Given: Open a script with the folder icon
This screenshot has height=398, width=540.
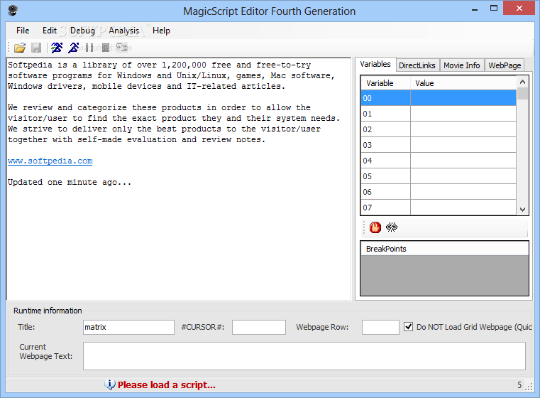Looking at the screenshot, I should [20, 48].
